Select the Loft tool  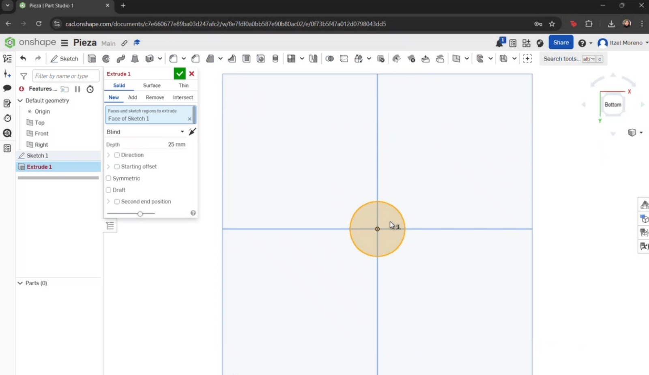(x=135, y=58)
